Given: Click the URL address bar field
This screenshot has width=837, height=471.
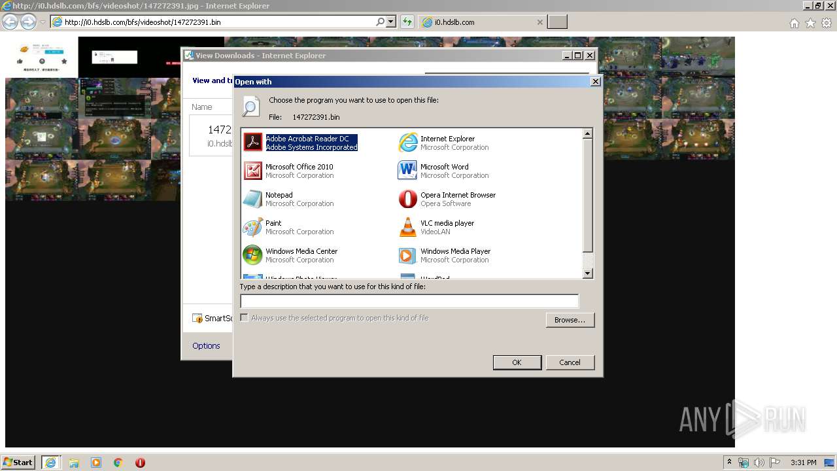Looking at the screenshot, I should [x=219, y=22].
